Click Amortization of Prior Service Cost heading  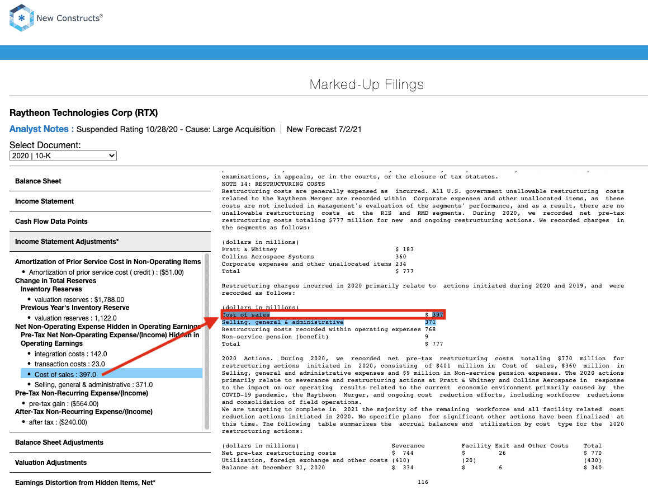point(108,262)
